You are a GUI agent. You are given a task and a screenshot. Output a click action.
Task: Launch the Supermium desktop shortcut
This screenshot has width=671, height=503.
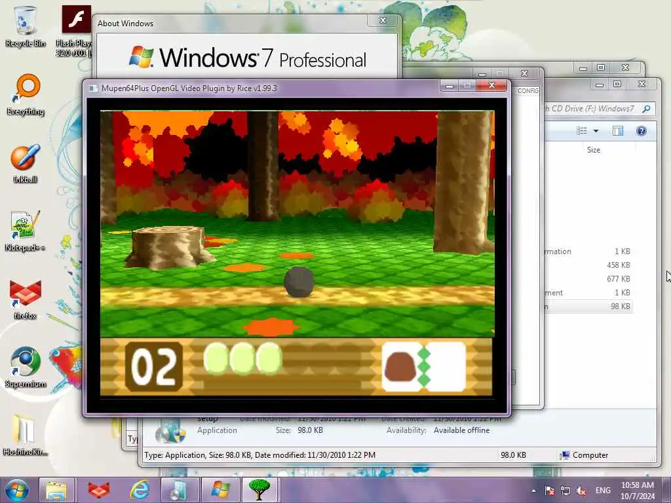coord(26,367)
